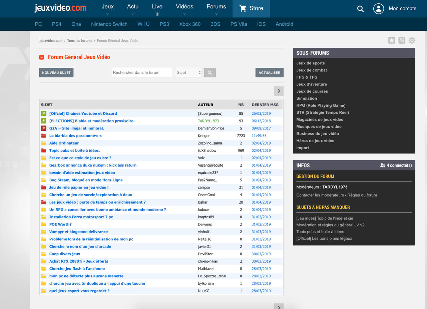Select the PC platform tab
The height and width of the screenshot is (309, 427).
38,24
